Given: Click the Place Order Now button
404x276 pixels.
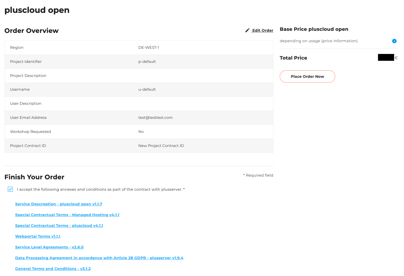Looking at the screenshot, I should [307, 76].
